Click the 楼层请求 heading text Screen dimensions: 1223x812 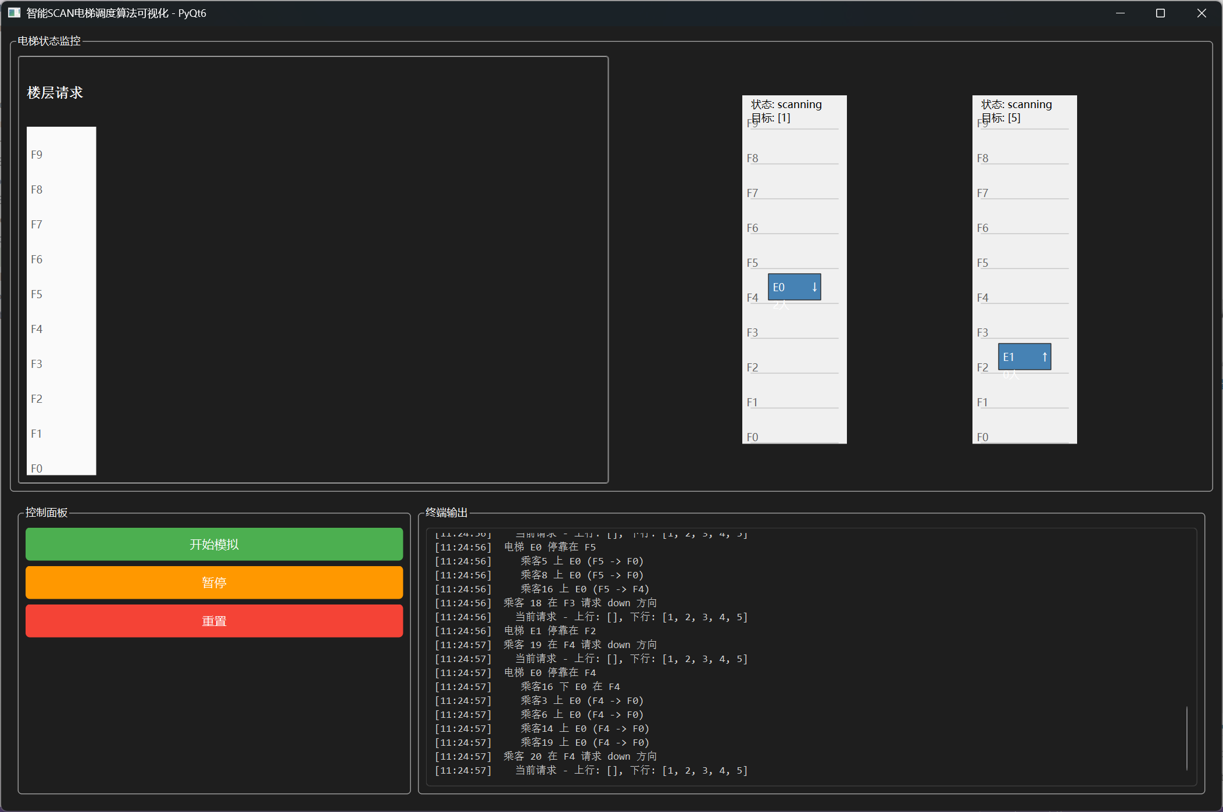click(55, 92)
